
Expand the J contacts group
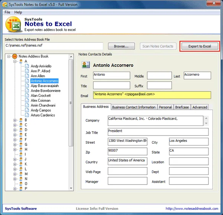(15, 159)
